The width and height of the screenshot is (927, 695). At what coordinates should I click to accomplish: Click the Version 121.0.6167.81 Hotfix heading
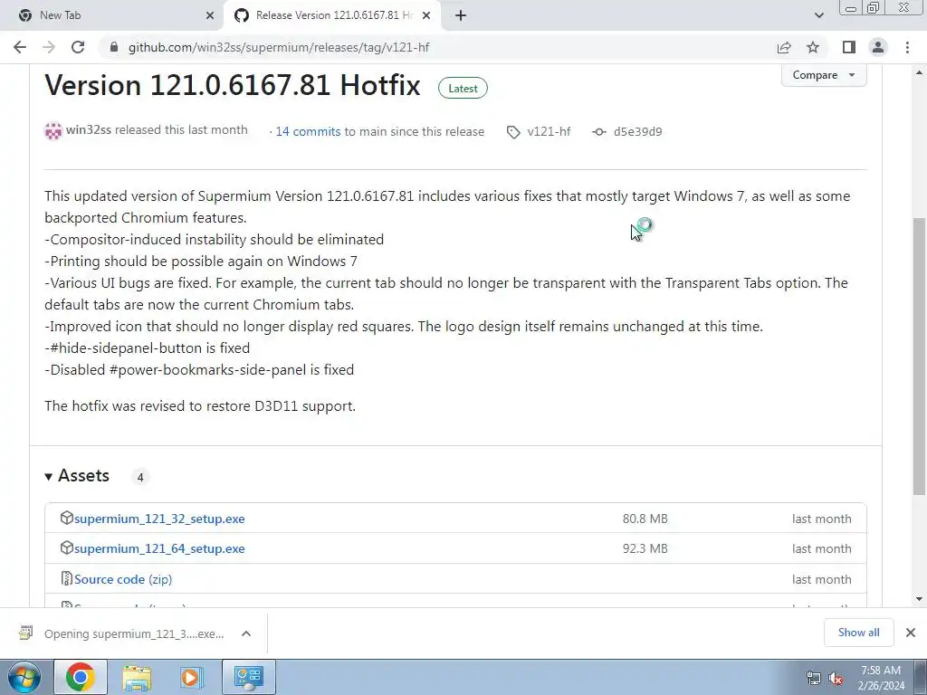pyautogui.click(x=233, y=85)
